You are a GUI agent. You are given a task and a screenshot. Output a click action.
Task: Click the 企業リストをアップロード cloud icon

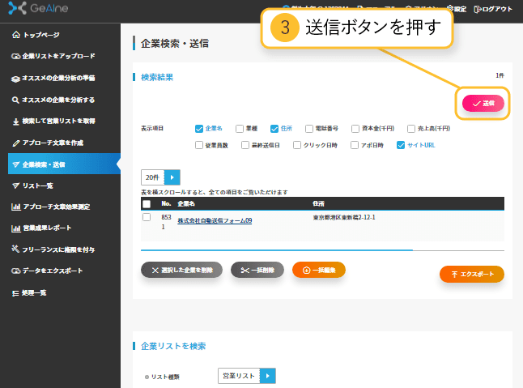(x=15, y=56)
